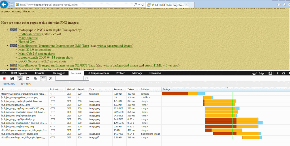Image resolution: width=290 pixels, height=146 pixels.
Task: Click the Timings column header
Action: tap(226, 89)
